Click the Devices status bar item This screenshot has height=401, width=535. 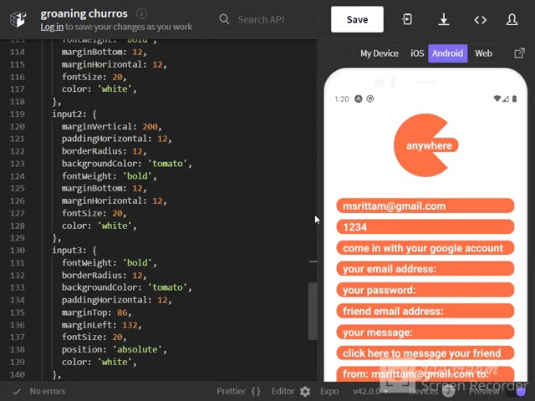[431, 392]
